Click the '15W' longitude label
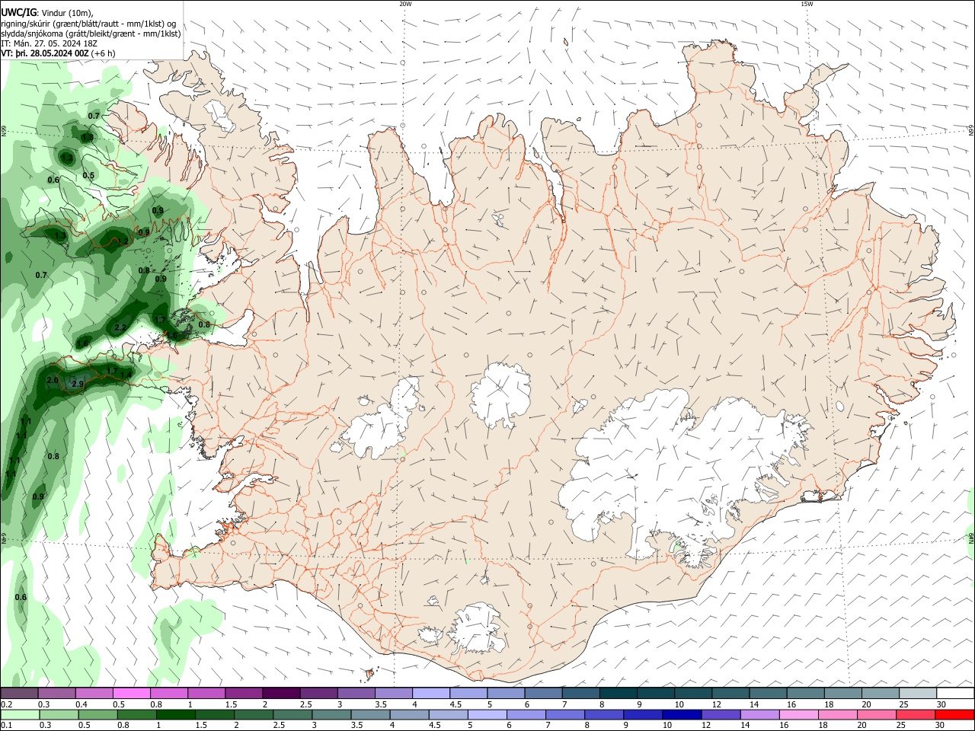The width and height of the screenshot is (975, 731). (x=807, y=4)
